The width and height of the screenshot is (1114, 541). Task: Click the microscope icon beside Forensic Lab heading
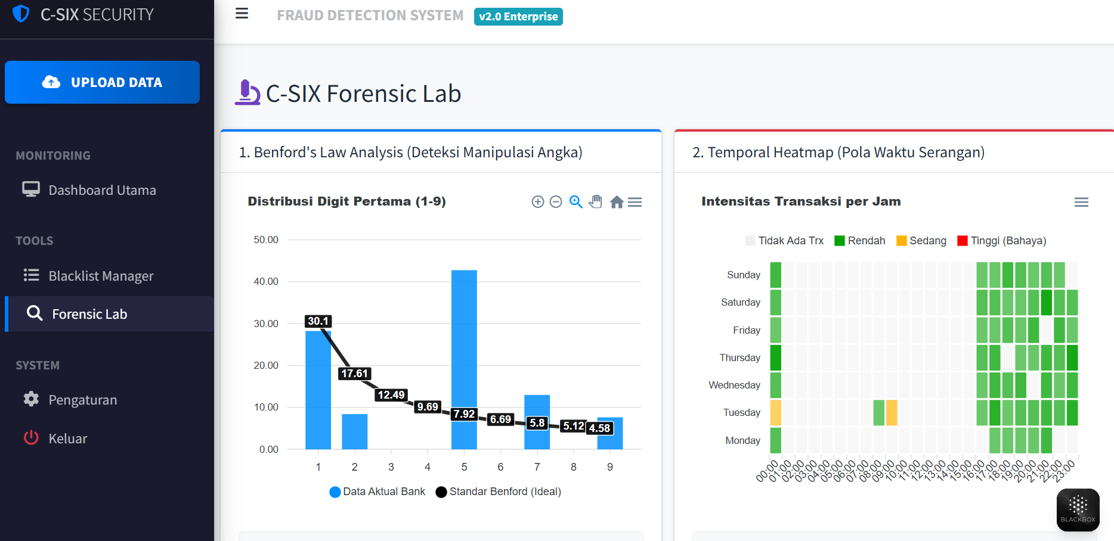[248, 93]
